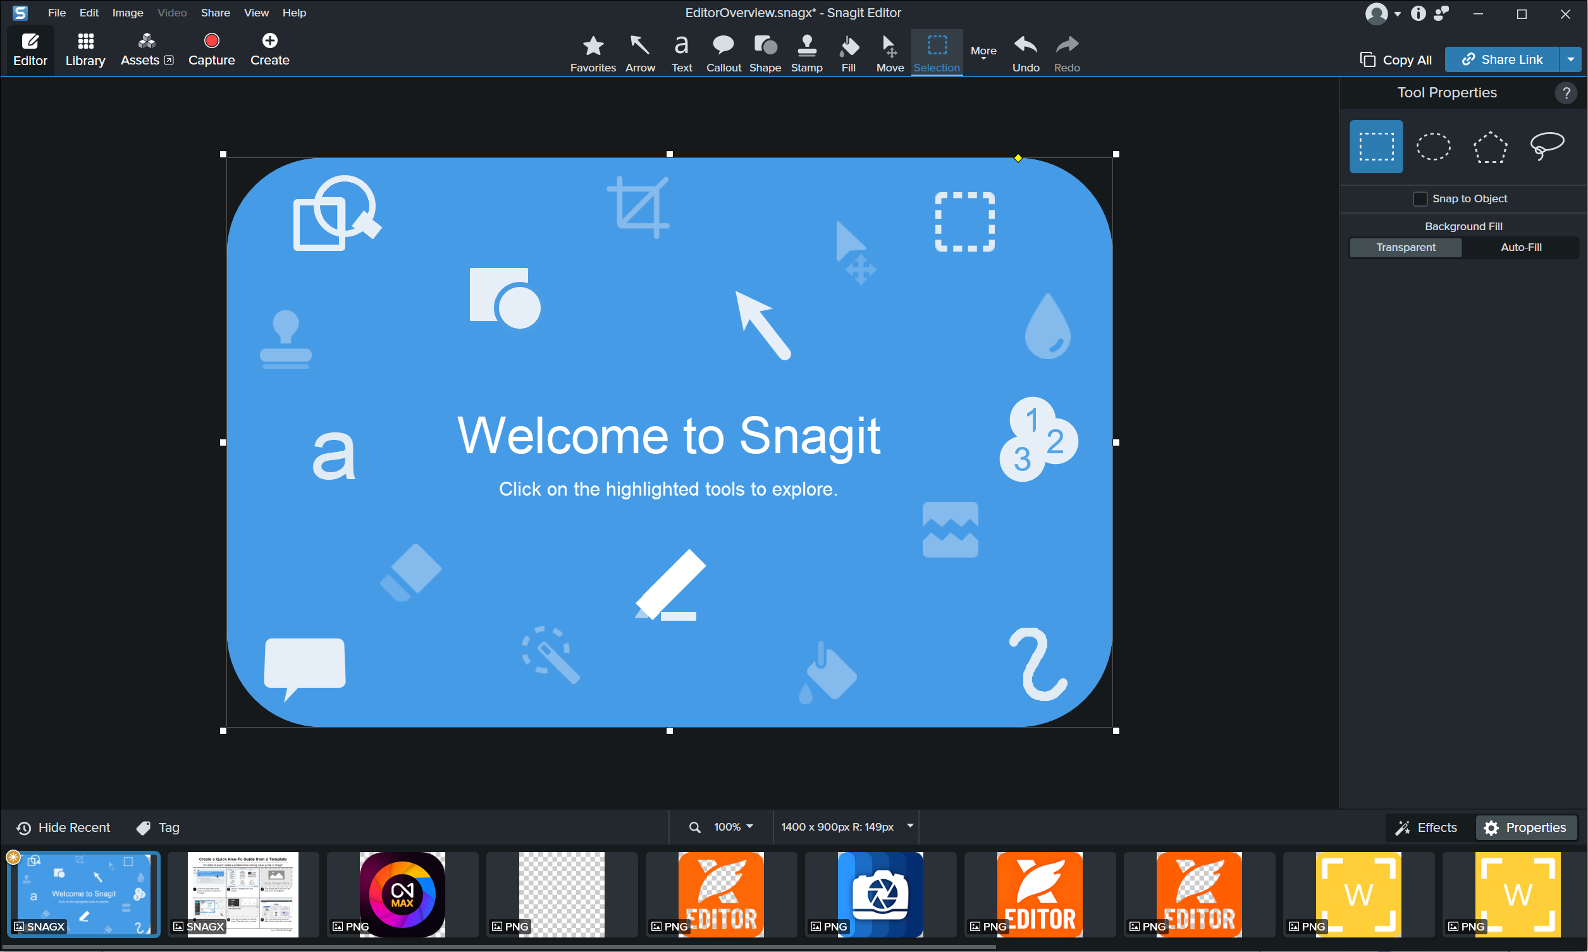Viewport: 1588px width, 952px height.
Task: Open the Share menu
Action: point(215,13)
